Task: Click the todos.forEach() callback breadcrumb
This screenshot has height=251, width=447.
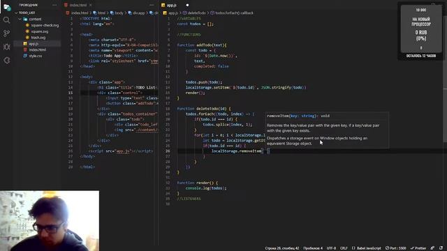Action: coord(234,13)
